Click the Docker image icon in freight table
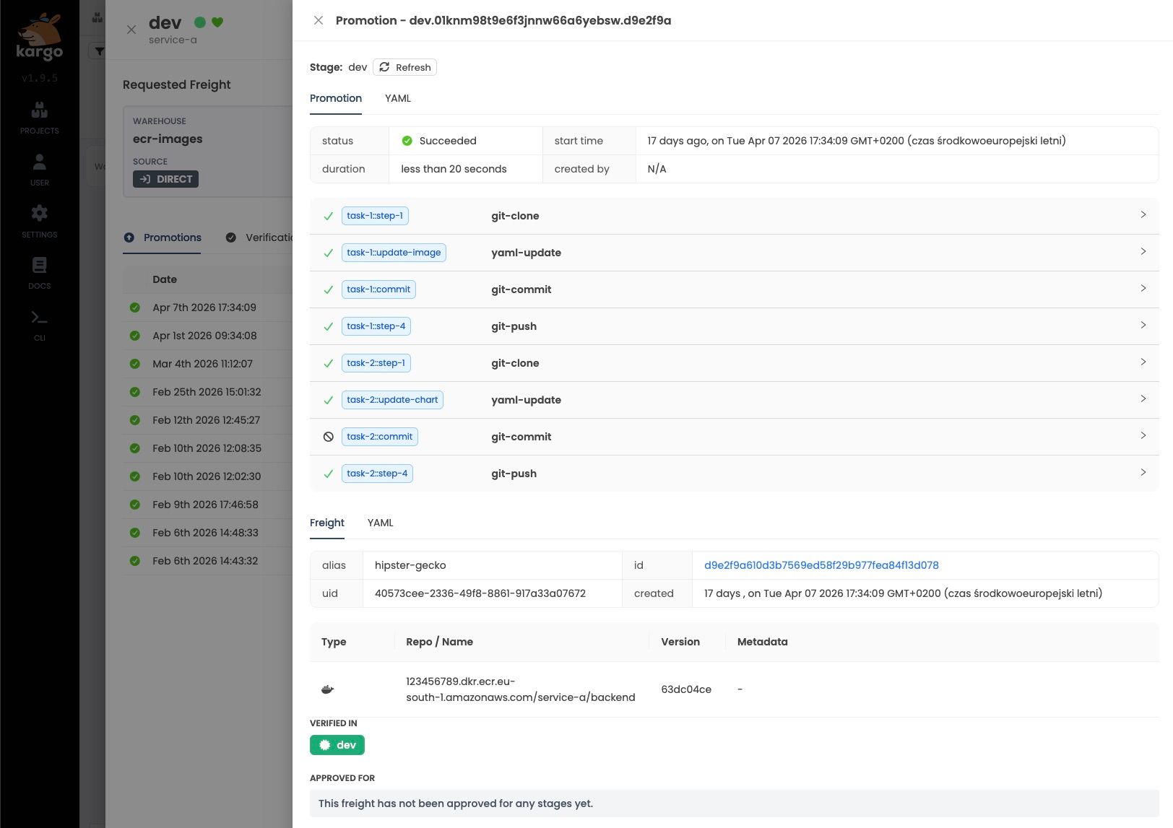Viewport: 1173px width, 828px height. pyautogui.click(x=327, y=689)
